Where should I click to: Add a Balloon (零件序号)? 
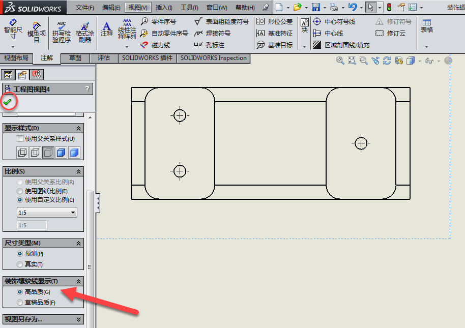coord(158,21)
